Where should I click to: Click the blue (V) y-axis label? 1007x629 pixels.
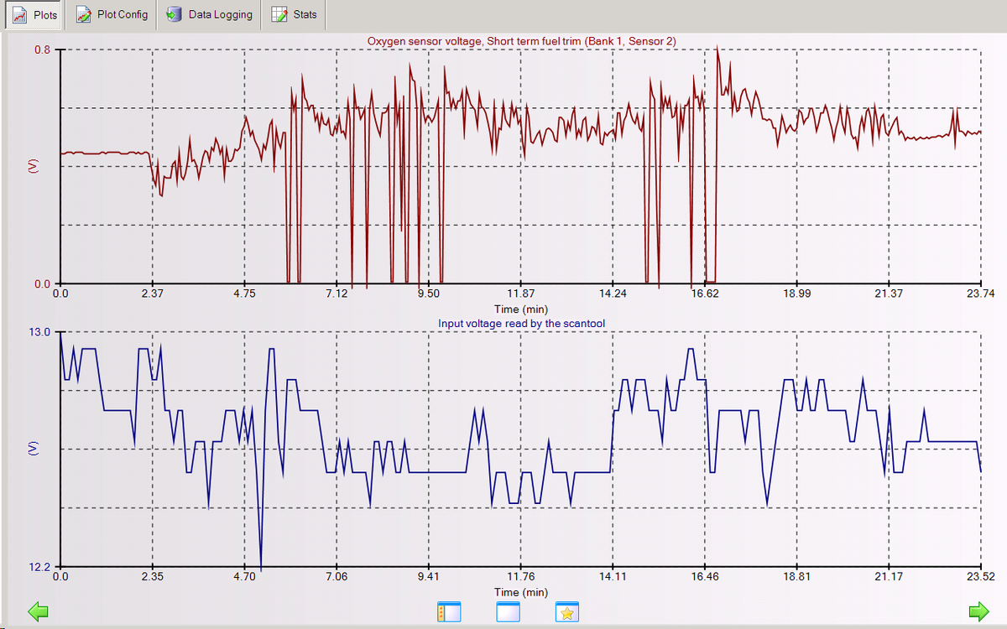(x=34, y=449)
